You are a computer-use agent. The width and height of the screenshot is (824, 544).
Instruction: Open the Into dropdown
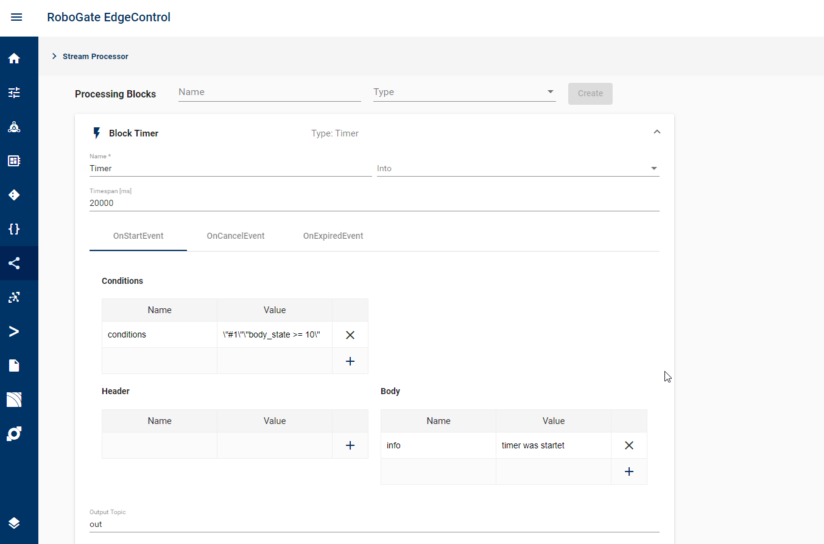click(518, 168)
